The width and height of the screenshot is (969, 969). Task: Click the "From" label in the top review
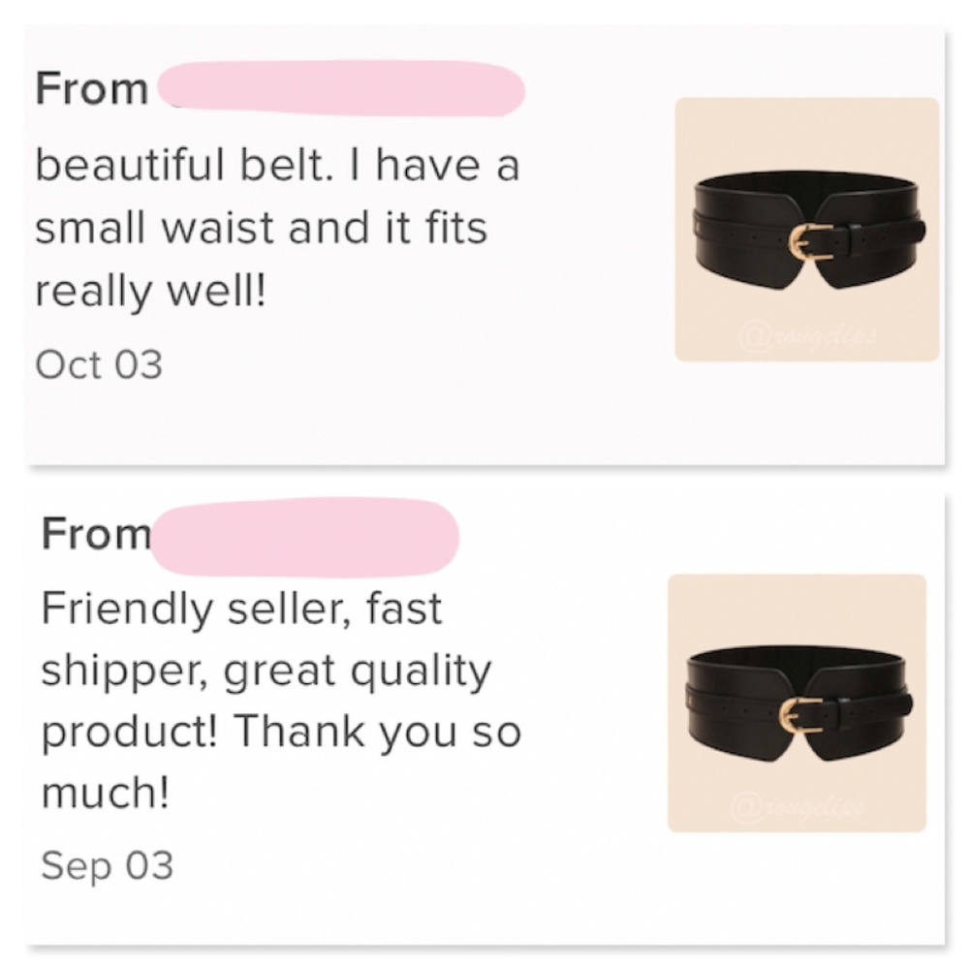(x=91, y=90)
